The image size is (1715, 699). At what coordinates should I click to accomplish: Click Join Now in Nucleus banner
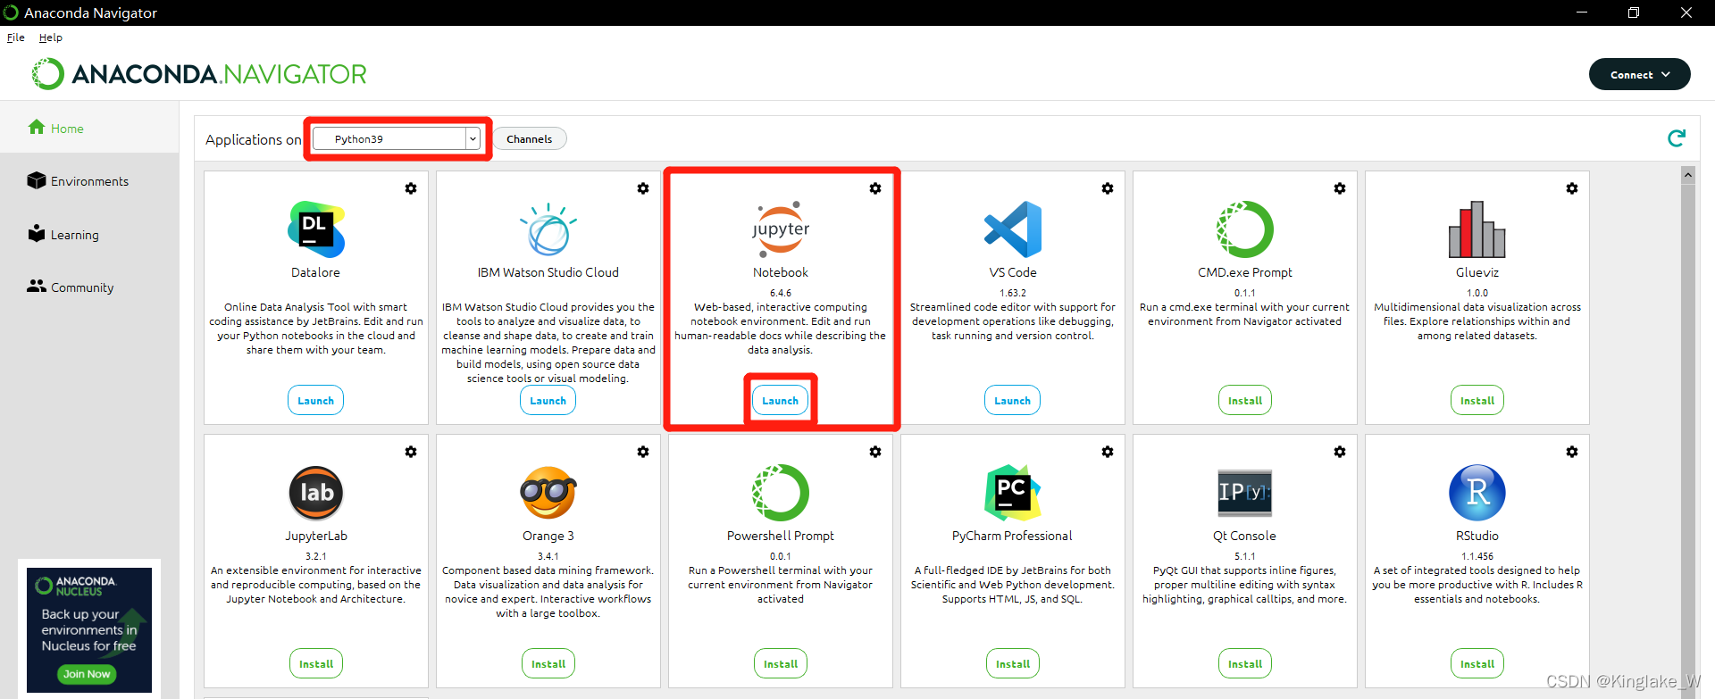click(x=87, y=674)
